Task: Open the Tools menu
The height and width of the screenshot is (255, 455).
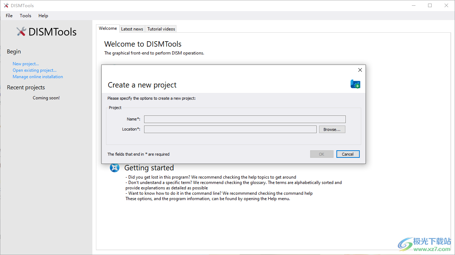Action: (x=26, y=15)
